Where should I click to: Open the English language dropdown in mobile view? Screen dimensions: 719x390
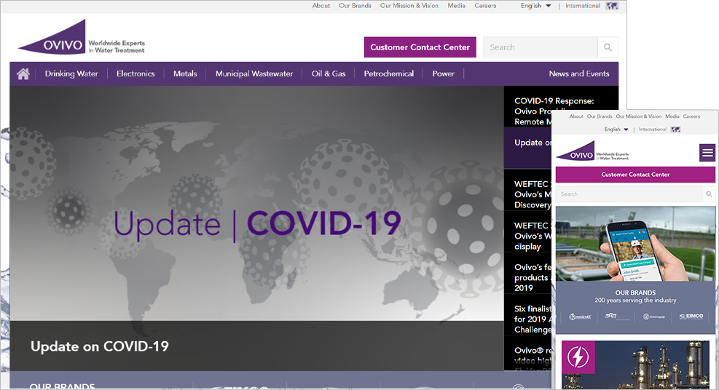tap(616, 130)
